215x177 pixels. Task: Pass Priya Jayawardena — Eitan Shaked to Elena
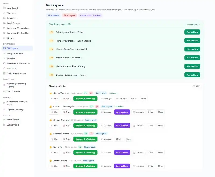[x=192, y=40]
